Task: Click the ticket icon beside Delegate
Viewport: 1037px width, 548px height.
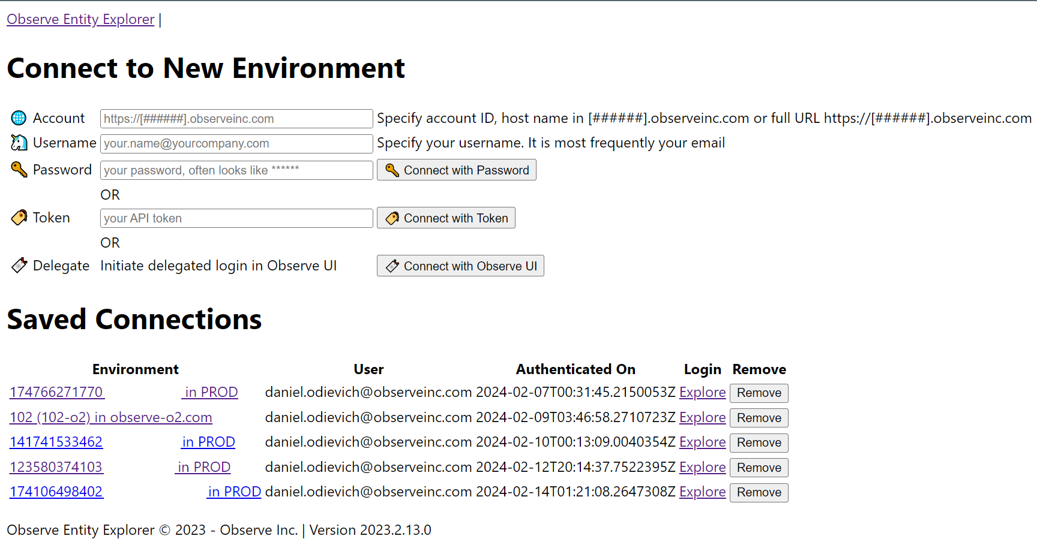Action: click(x=19, y=266)
